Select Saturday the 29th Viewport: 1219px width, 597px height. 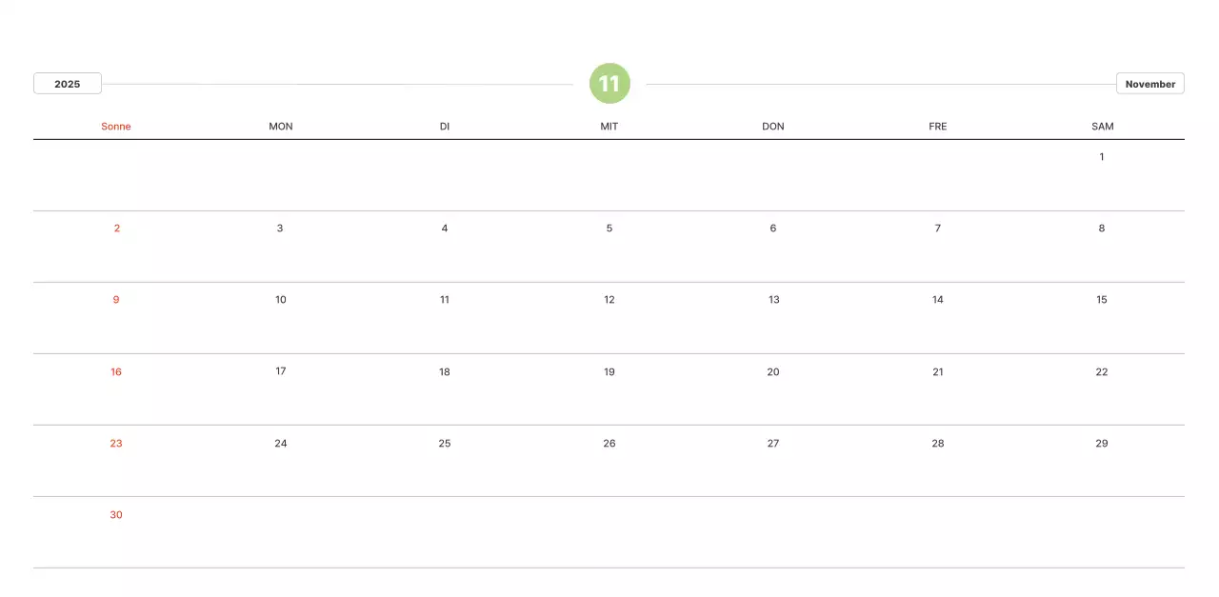(x=1102, y=444)
